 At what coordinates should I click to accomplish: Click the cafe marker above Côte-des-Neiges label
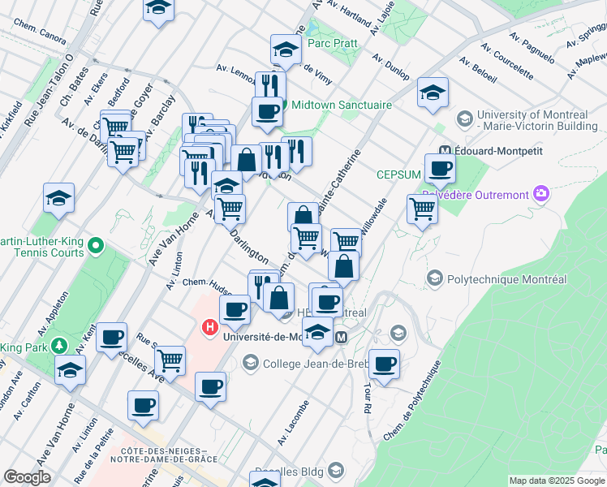pyautogui.click(x=144, y=407)
